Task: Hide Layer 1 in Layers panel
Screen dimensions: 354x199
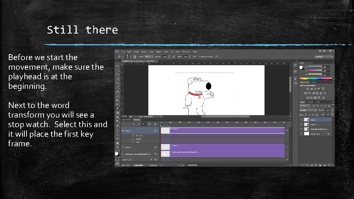Action: pyautogui.click(x=301, y=119)
